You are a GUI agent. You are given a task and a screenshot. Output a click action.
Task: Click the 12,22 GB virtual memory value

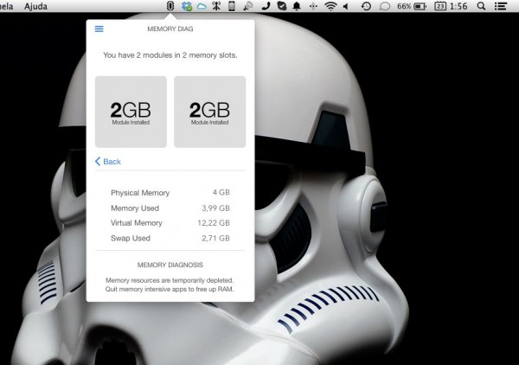pos(214,223)
